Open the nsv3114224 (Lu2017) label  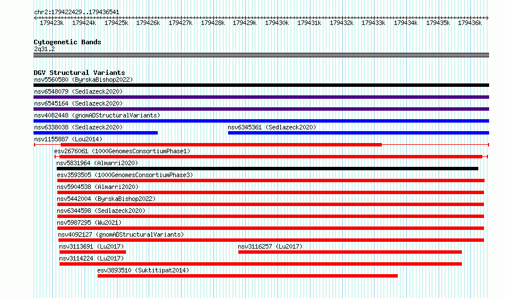pos(91,258)
